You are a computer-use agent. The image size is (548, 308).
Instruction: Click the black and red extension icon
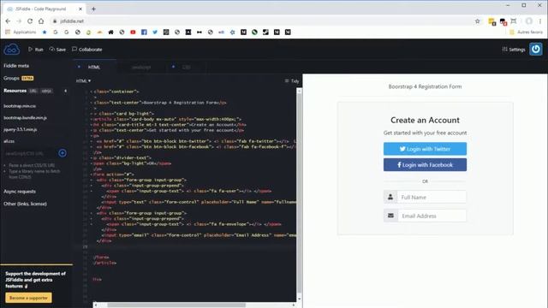coord(503,21)
